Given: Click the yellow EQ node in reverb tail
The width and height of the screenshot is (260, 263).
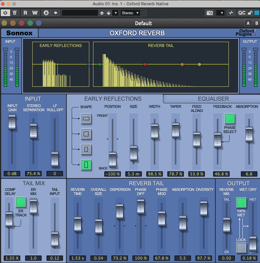Looking at the screenshot, I should click(x=199, y=64).
